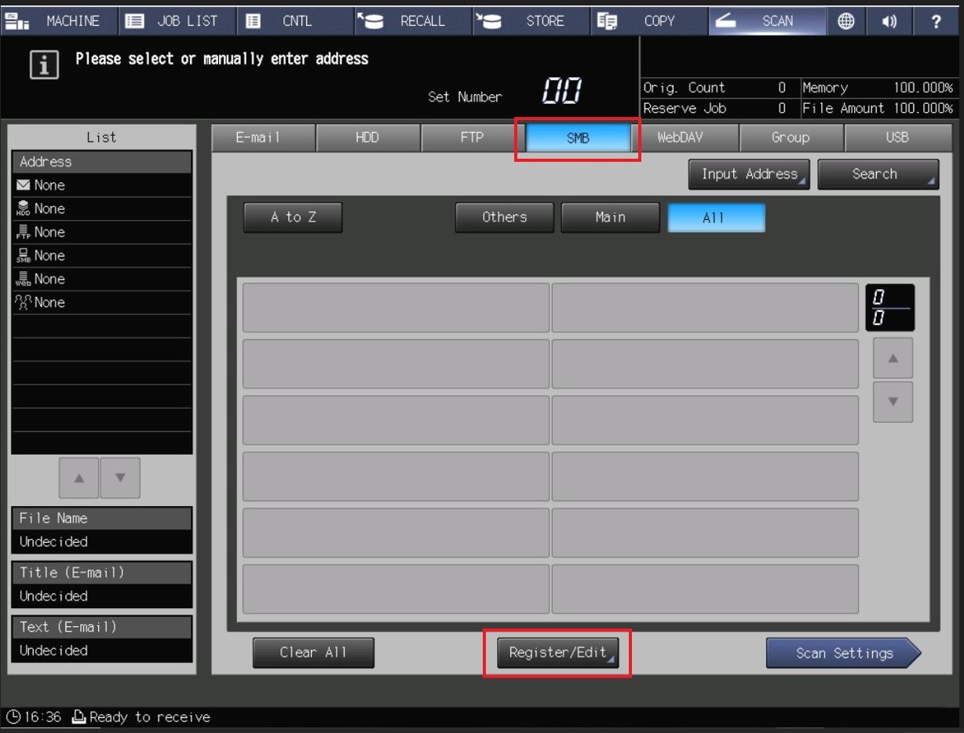Switch to COPY mode
Image resolution: width=964 pixels, height=733 pixels.
click(648, 21)
